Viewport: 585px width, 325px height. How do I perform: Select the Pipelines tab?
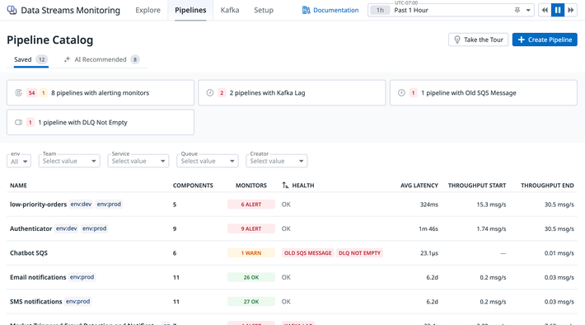(x=190, y=10)
